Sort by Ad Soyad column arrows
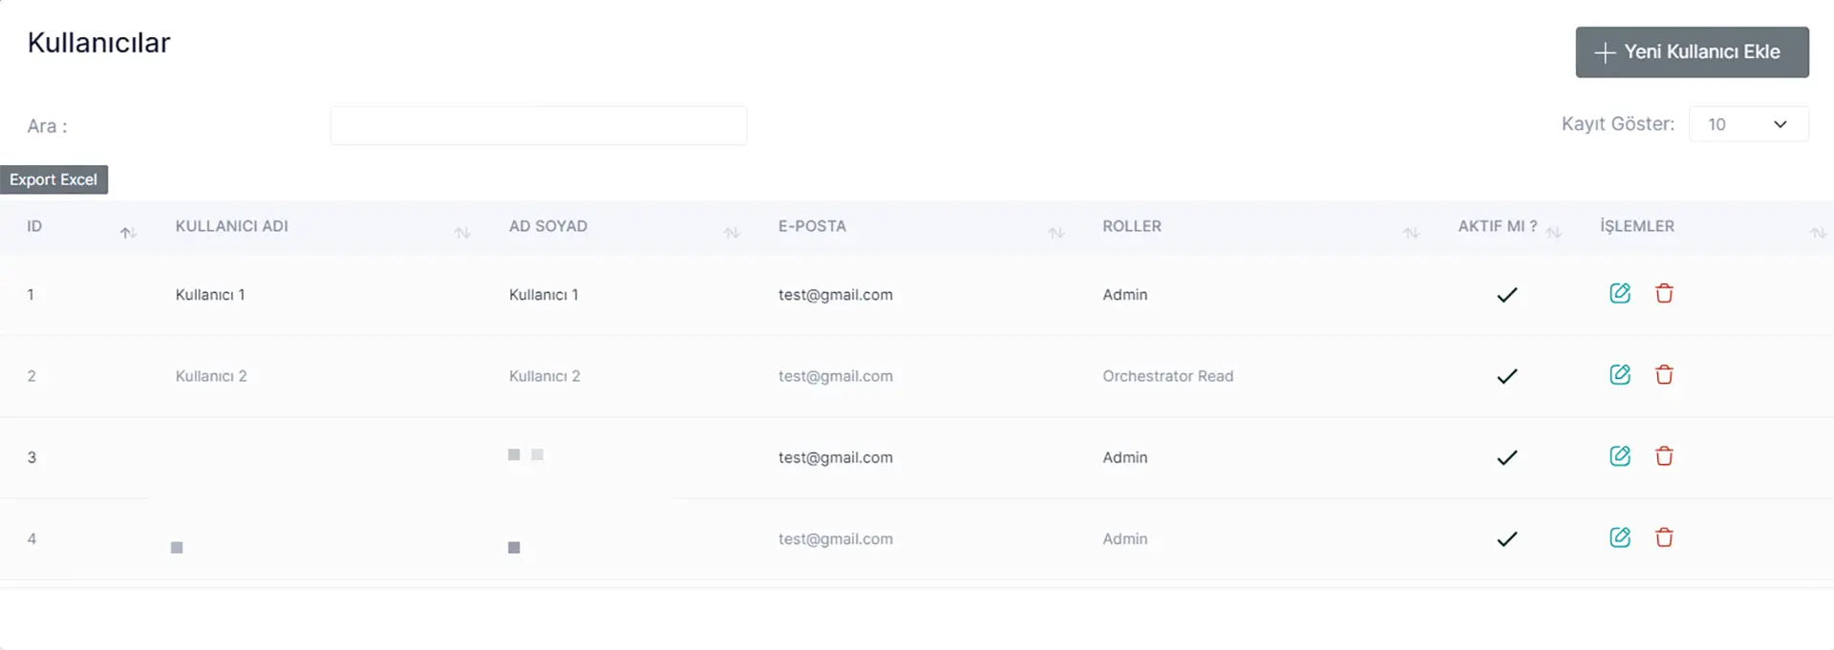The width and height of the screenshot is (1834, 650). point(732,233)
